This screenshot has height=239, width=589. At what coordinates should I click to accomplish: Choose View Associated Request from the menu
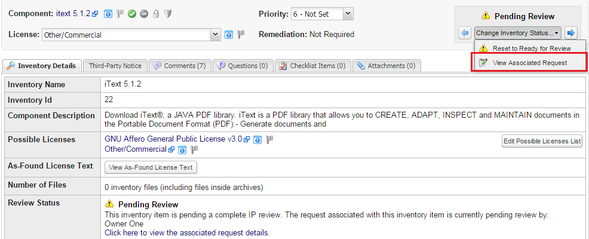[x=529, y=62]
